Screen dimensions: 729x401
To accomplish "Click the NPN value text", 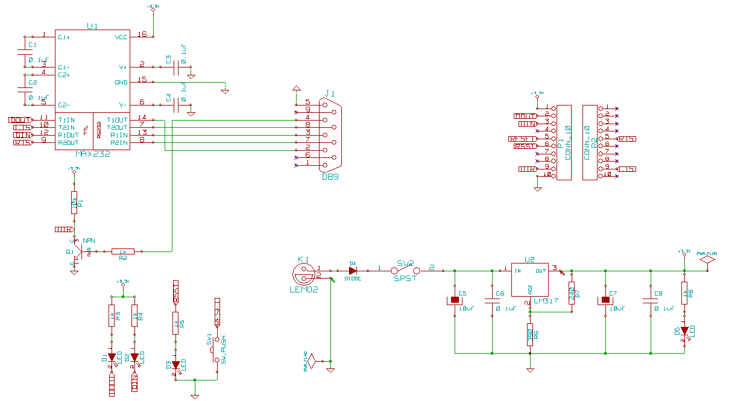I will point(89,241).
